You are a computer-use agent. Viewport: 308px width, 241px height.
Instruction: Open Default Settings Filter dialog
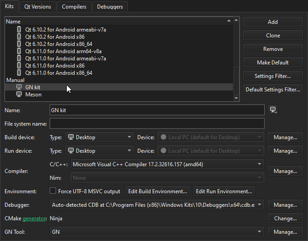pyautogui.click(x=273, y=89)
